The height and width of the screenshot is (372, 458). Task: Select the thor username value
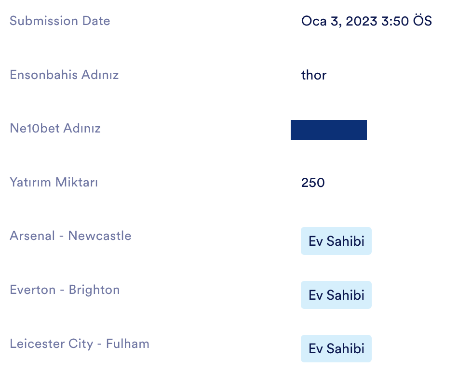tap(314, 75)
